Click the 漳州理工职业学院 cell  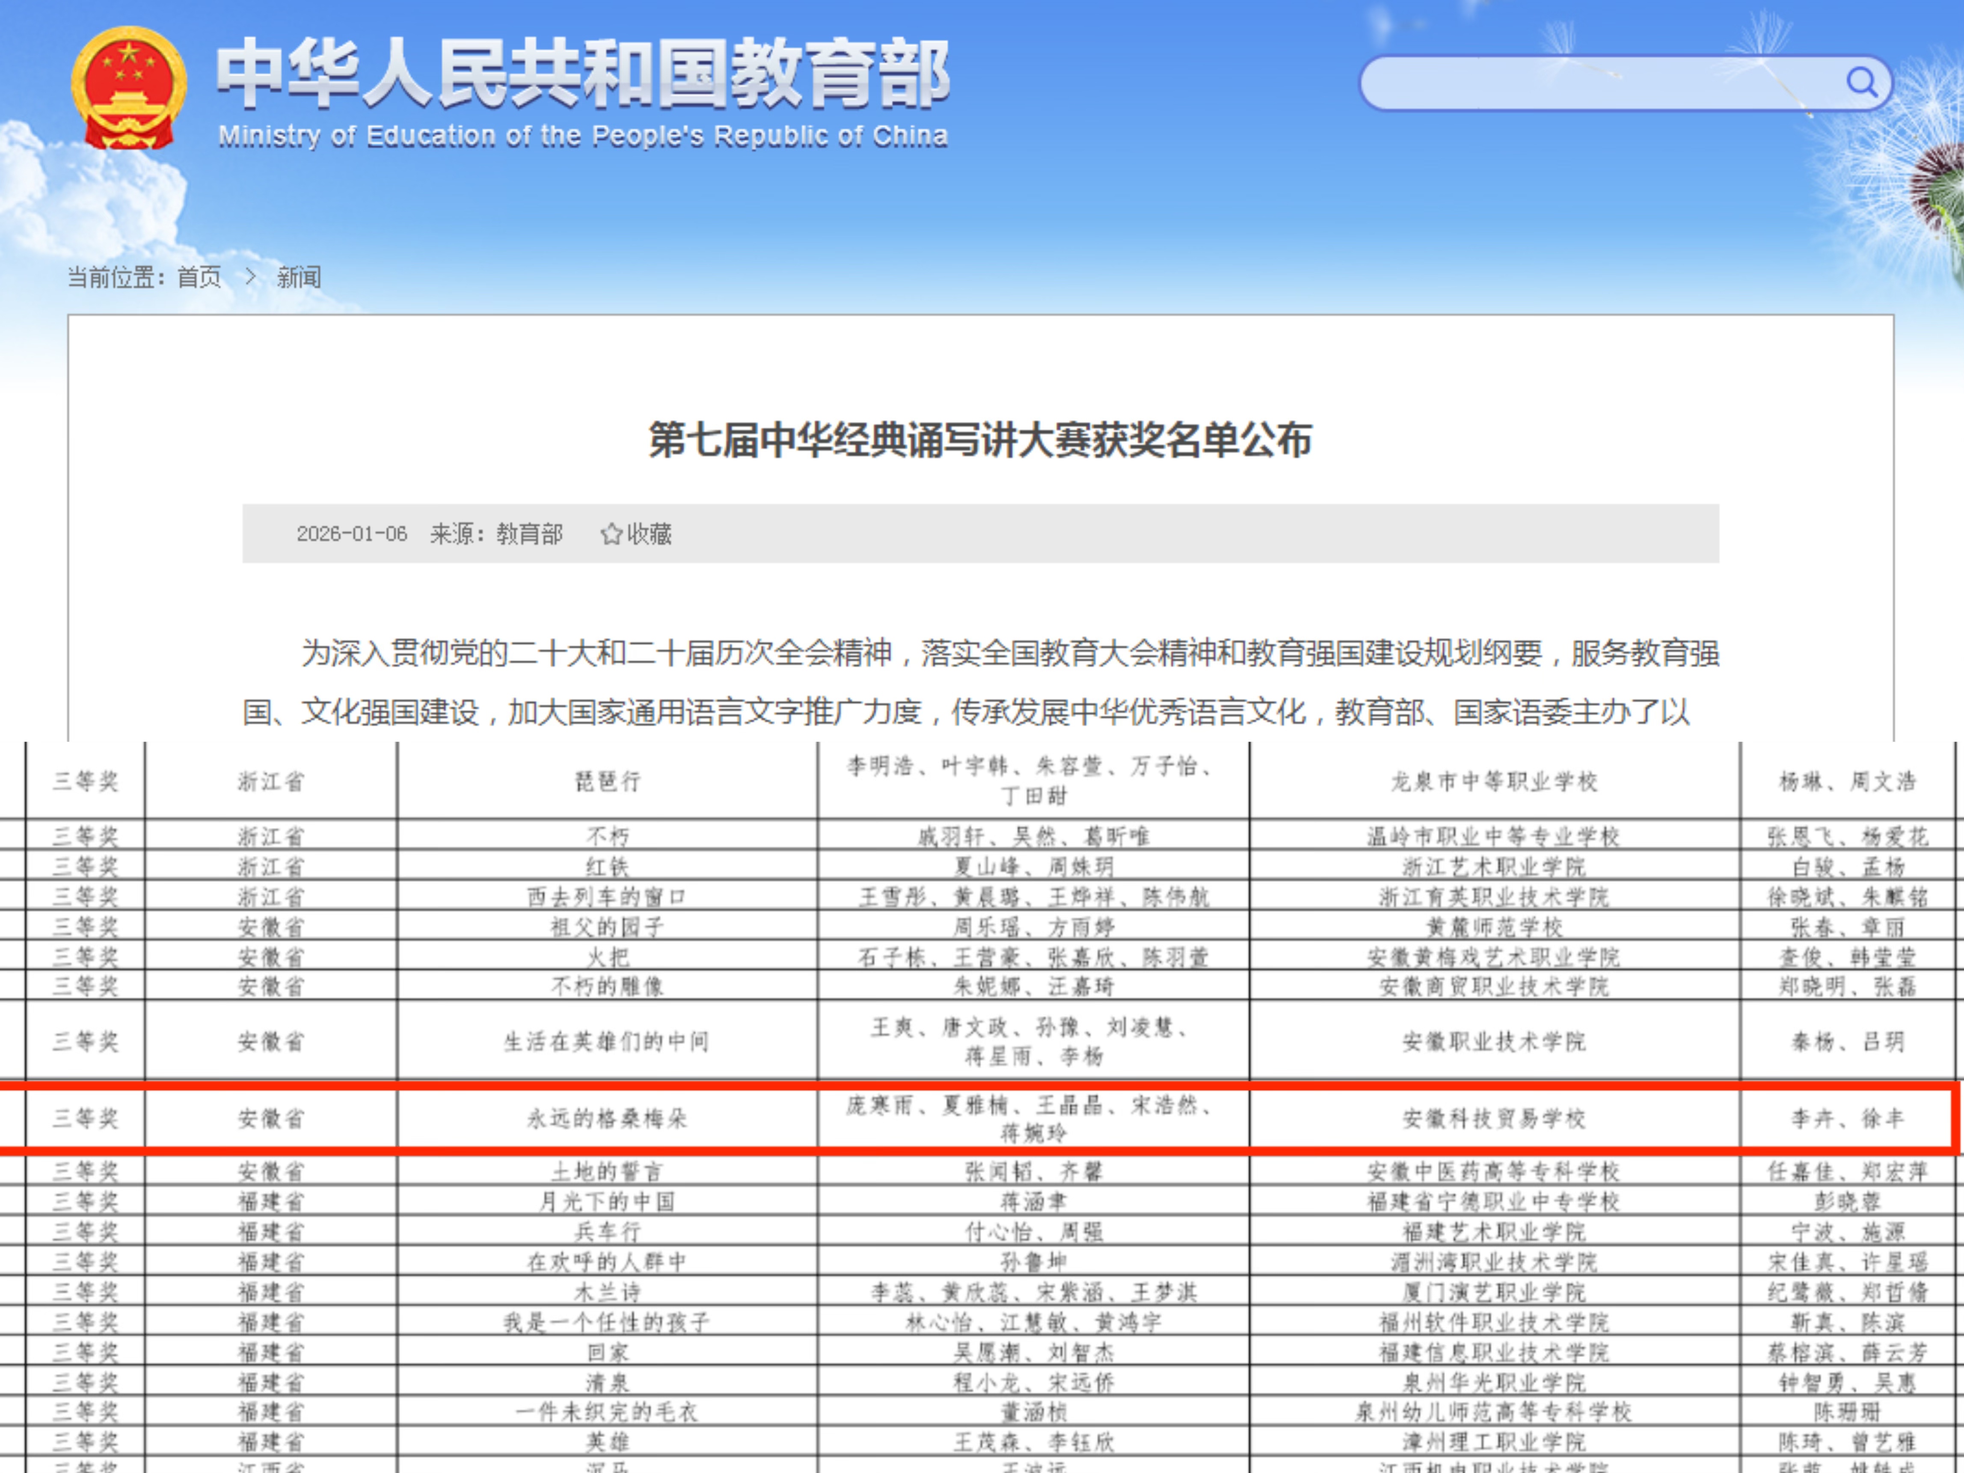(1494, 1442)
